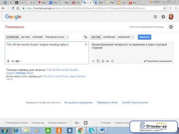Open Переводчик сайтов link
The image size is (179, 134).
click(x=107, y=102)
